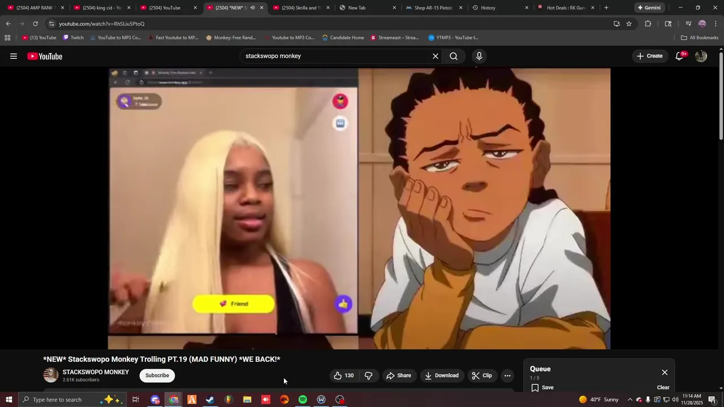Open Spotify from the taskbar
Image resolution: width=724 pixels, height=407 pixels.
pyautogui.click(x=303, y=400)
